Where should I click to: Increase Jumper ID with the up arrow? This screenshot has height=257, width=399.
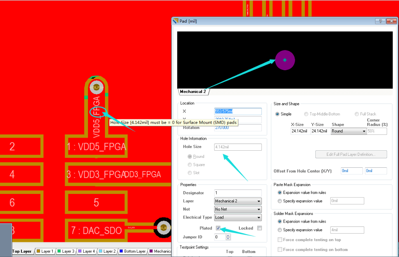pyautogui.click(x=228, y=236)
